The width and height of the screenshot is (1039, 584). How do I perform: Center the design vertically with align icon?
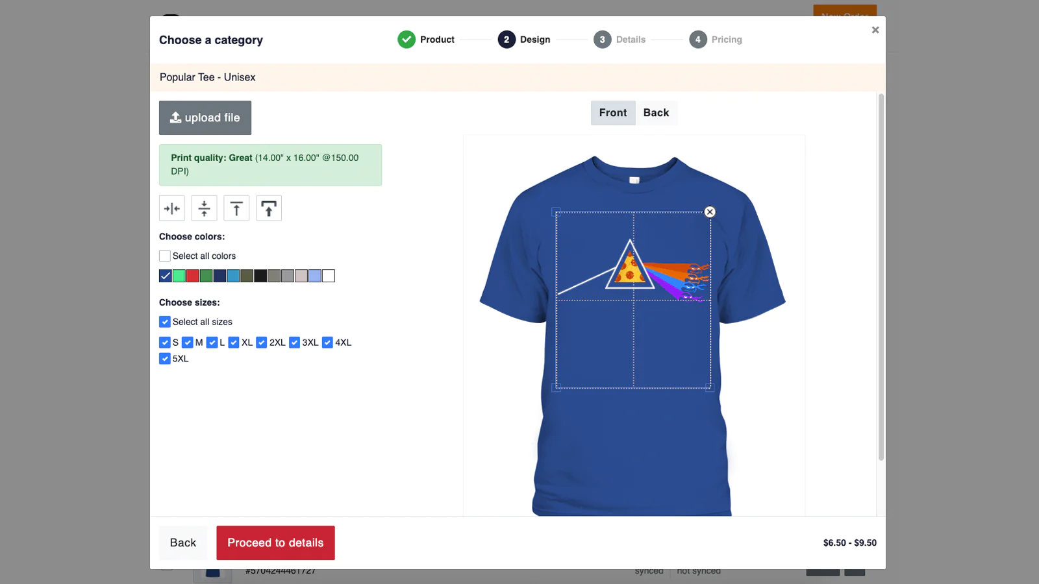pos(204,208)
